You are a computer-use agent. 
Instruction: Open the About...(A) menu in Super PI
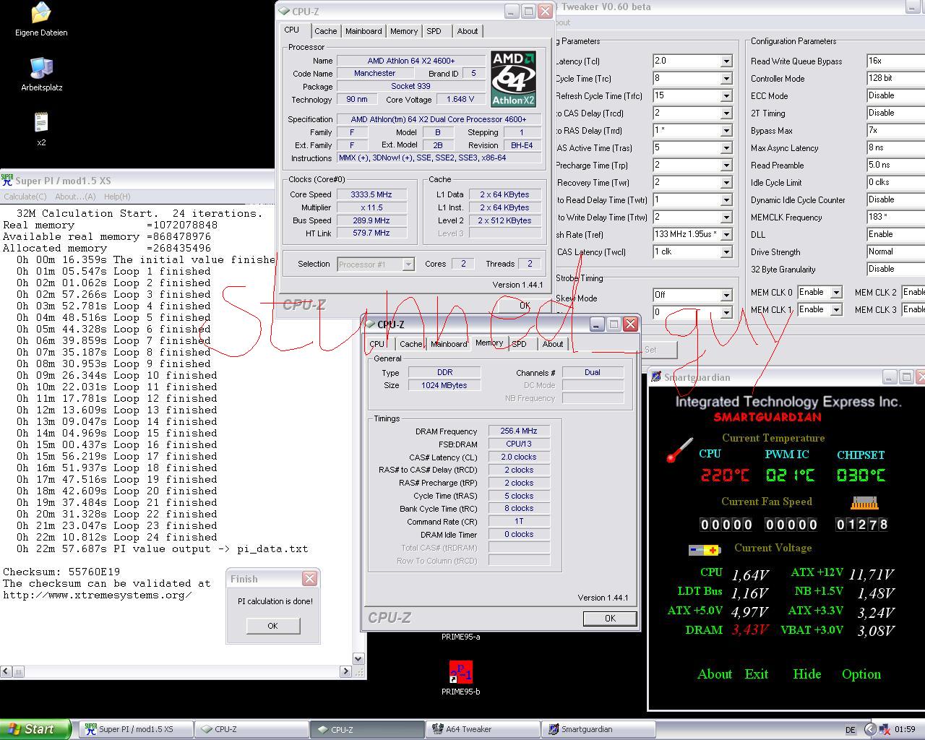click(75, 197)
